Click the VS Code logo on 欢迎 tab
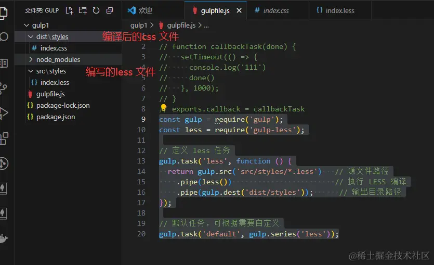 131,10
